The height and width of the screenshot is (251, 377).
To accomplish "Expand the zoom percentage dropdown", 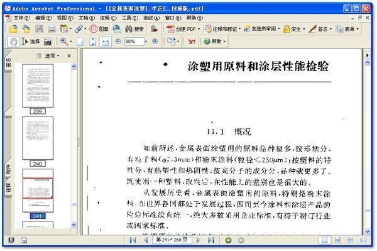I will pyautogui.click(x=146, y=42).
